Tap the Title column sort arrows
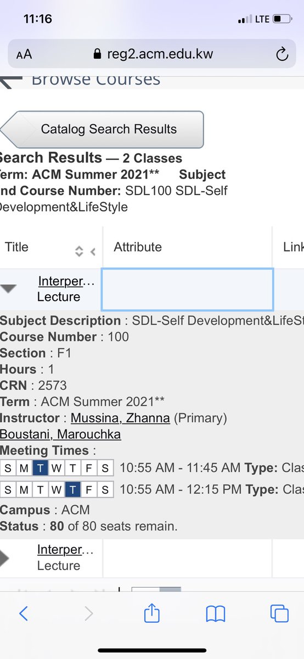Image resolution: width=304 pixels, height=659 pixels. (x=79, y=252)
